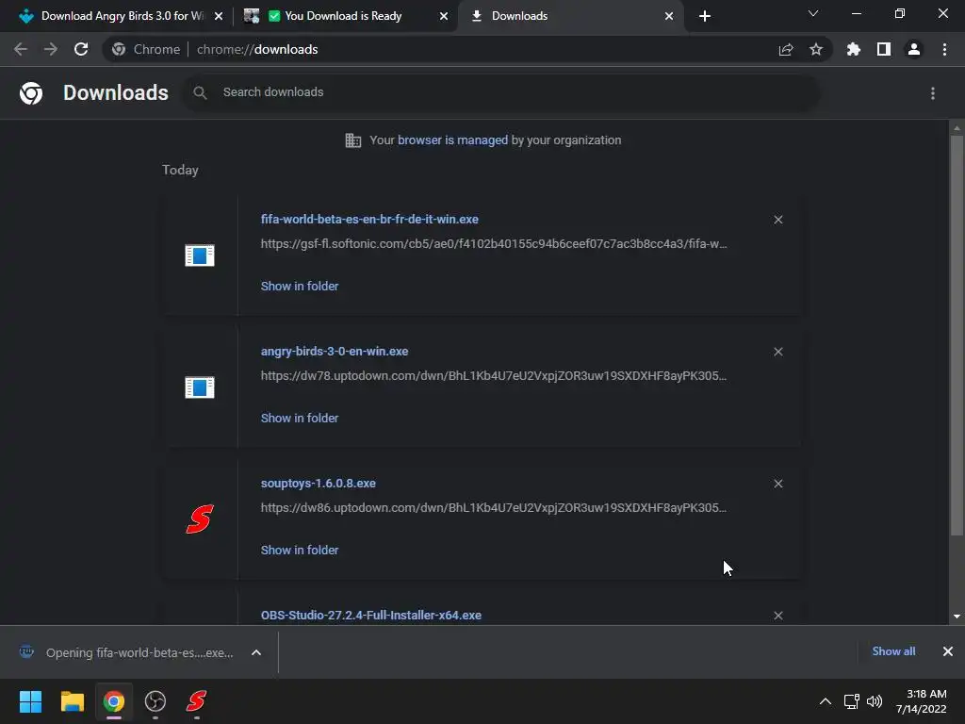965x724 pixels.
Task: Toggle the browser side panel
Action: 884,49
